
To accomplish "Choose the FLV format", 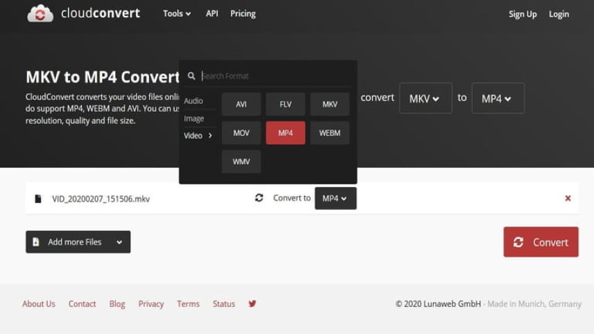I will [x=285, y=104].
